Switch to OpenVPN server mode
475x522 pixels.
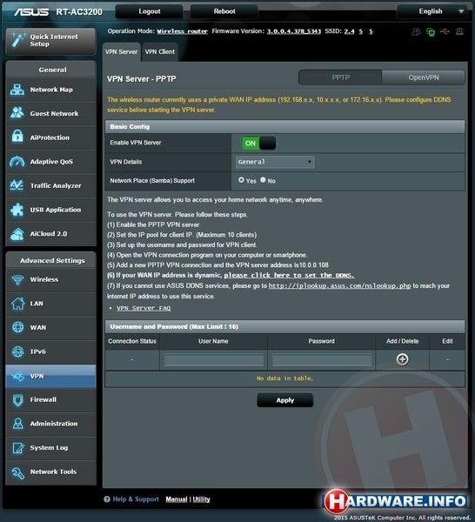pos(424,77)
